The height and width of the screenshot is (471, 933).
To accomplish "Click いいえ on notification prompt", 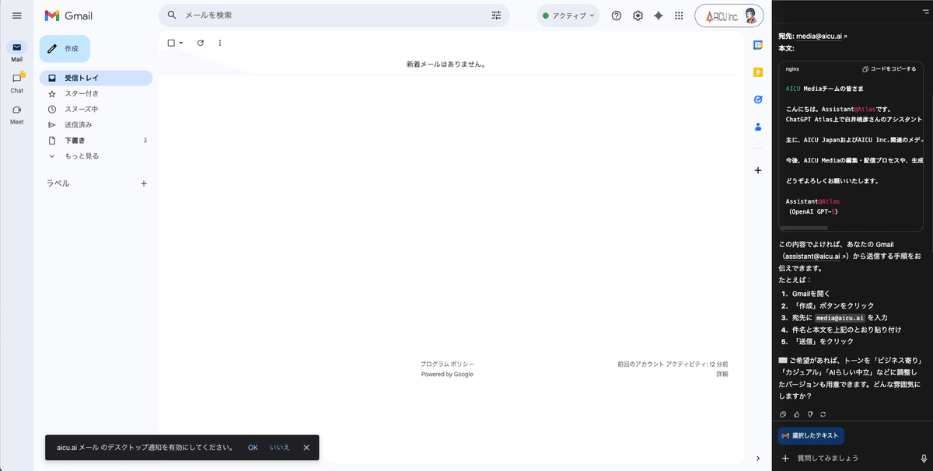I will pos(280,448).
